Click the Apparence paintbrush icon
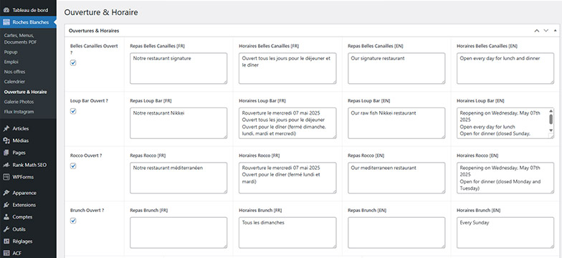Screen dimensions: 562x258 [x=6, y=193]
